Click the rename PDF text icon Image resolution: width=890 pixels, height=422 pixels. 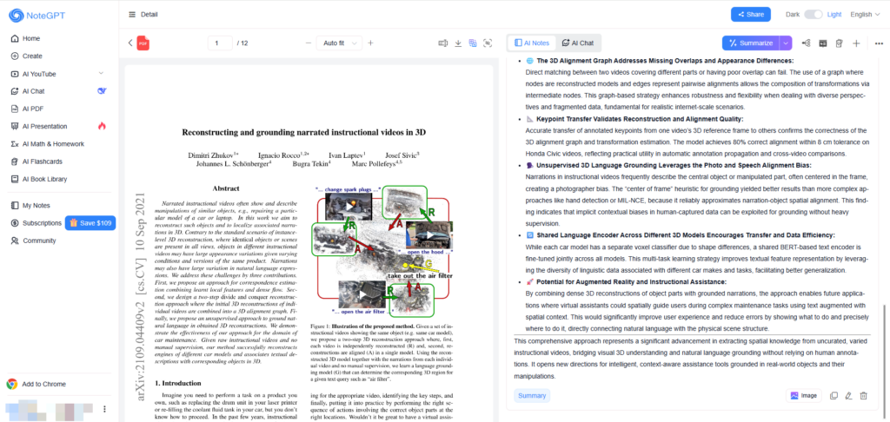(443, 43)
